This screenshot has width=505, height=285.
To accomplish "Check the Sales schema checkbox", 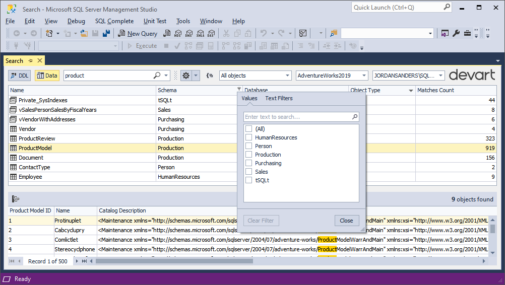I will 248,171.
